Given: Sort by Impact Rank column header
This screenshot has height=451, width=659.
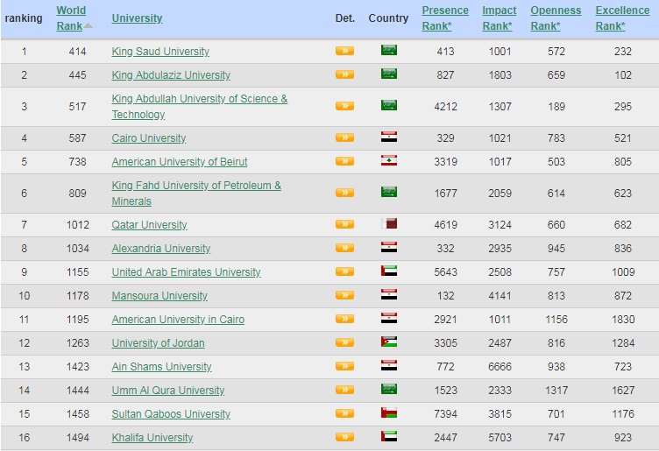Looking at the screenshot, I should tap(499, 18).
